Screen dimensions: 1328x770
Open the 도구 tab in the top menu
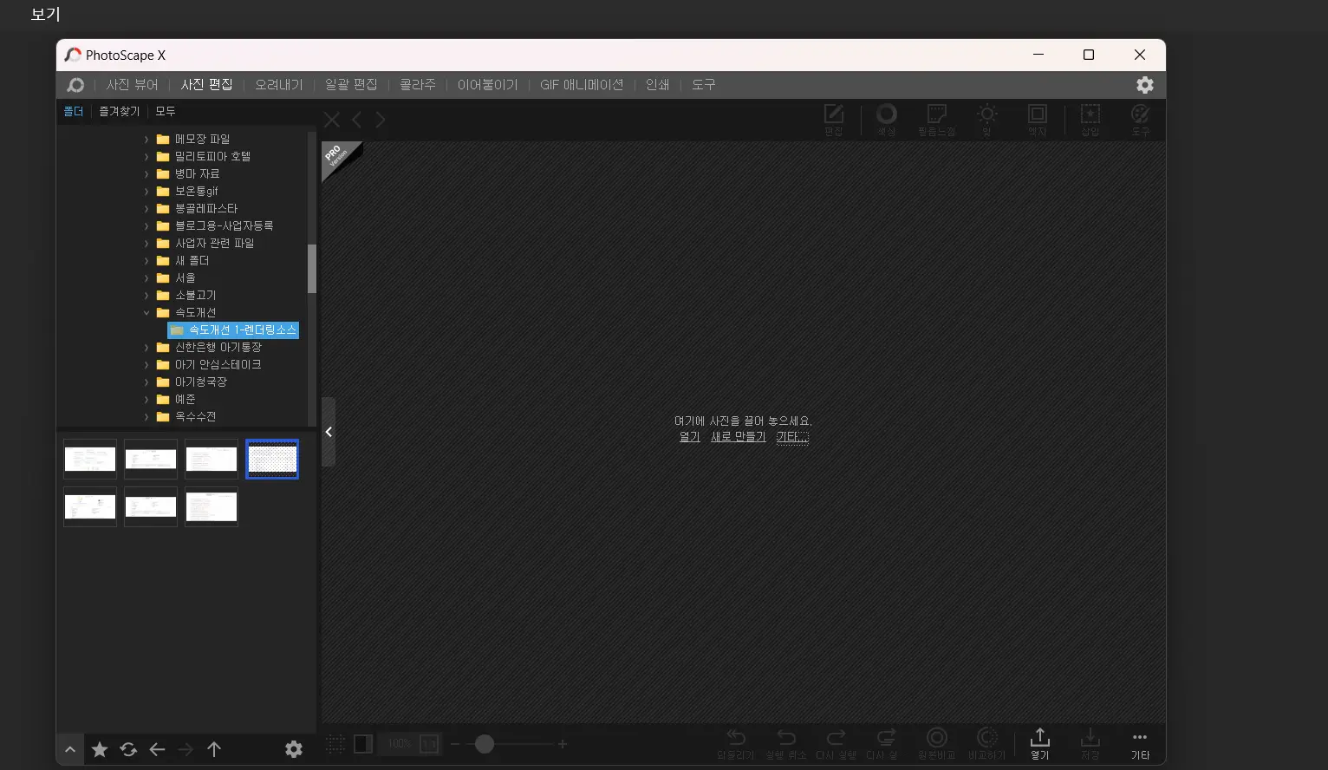tap(704, 85)
